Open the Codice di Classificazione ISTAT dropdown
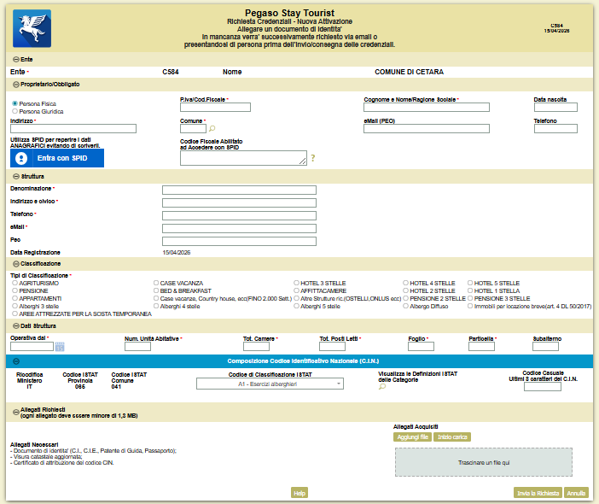 click(x=270, y=384)
